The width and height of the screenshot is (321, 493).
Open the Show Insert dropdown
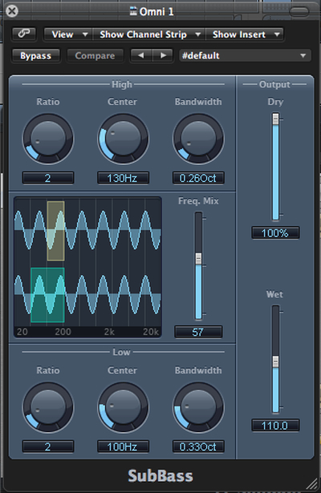[x=245, y=34]
